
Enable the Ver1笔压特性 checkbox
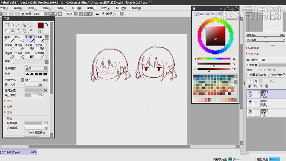(x=26, y=132)
